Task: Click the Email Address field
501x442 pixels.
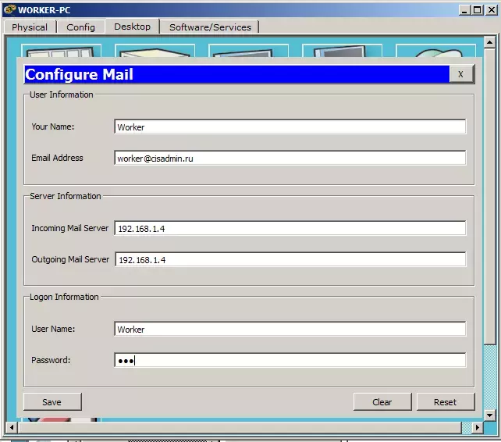Action: point(290,158)
